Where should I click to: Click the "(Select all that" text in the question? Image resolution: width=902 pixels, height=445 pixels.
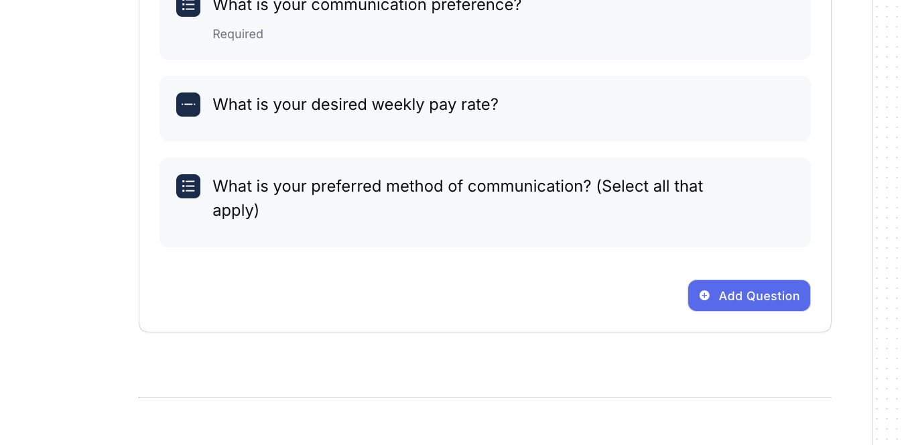[649, 186]
